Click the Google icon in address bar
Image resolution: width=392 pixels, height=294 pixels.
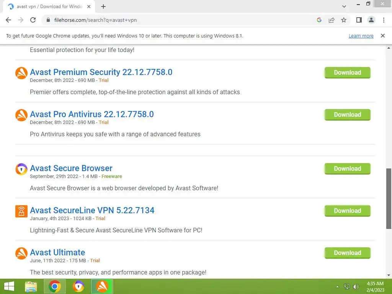point(319,20)
